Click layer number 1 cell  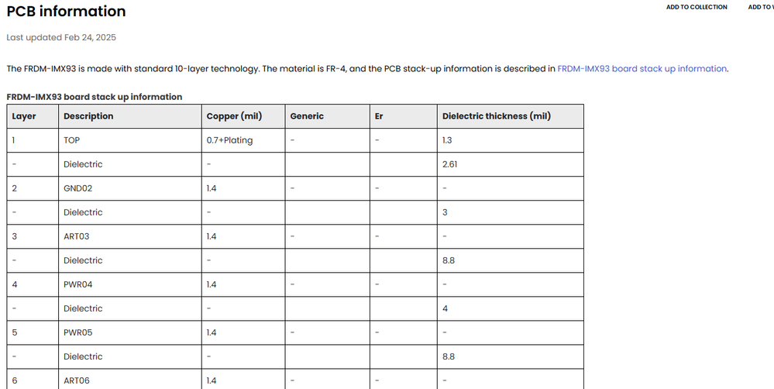pyautogui.click(x=33, y=140)
